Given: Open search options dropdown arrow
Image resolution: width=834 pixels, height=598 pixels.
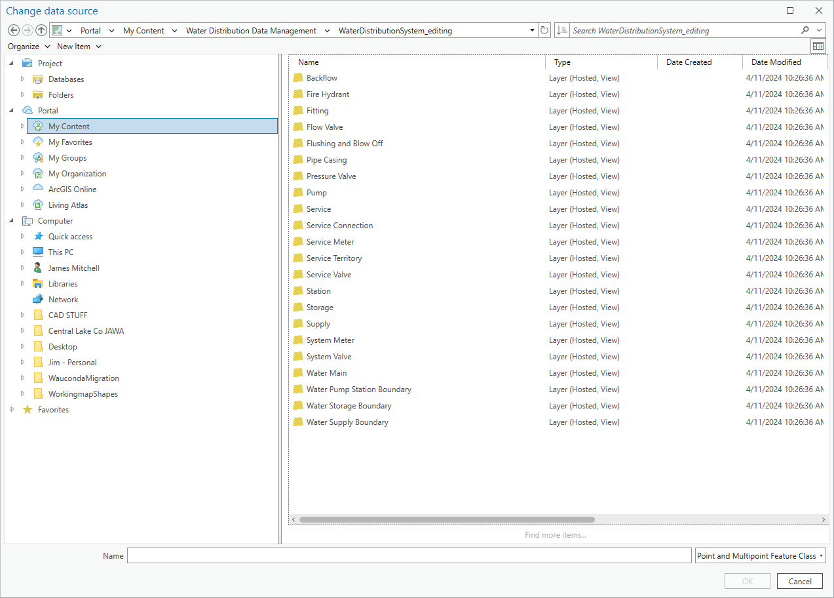Looking at the screenshot, I should click(821, 30).
